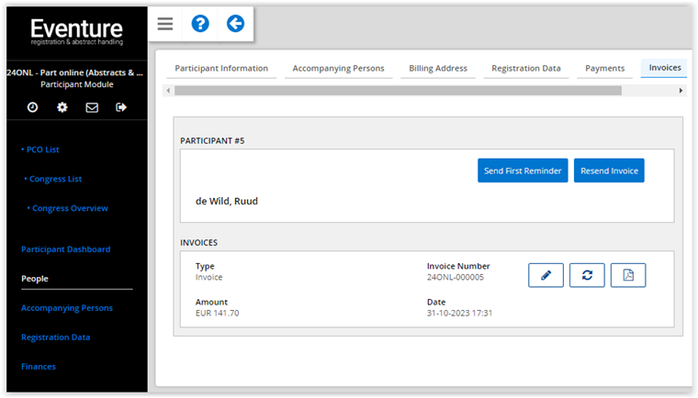This screenshot has height=398, width=698.
Task: Select People in the sidebar
Action: click(35, 279)
